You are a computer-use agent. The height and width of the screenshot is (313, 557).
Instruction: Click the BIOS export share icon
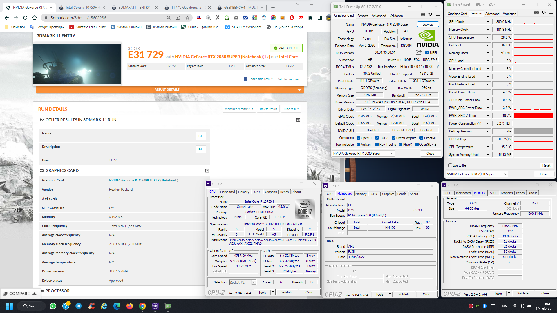click(x=419, y=52)
